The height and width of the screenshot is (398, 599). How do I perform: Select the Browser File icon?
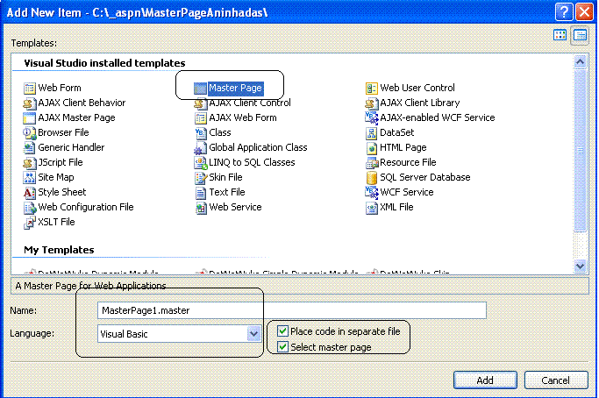click(30, 133)
